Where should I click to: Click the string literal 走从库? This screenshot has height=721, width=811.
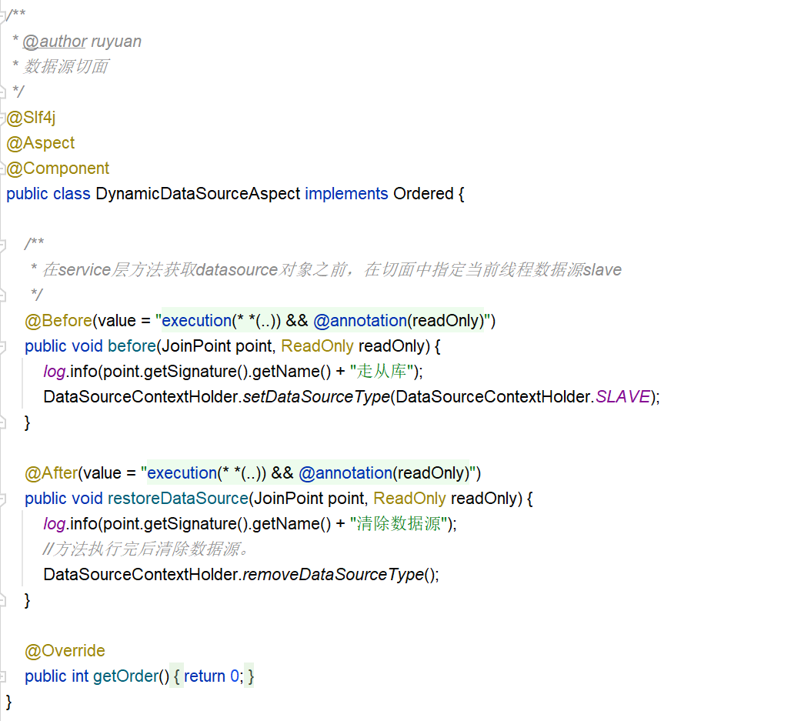381,372
